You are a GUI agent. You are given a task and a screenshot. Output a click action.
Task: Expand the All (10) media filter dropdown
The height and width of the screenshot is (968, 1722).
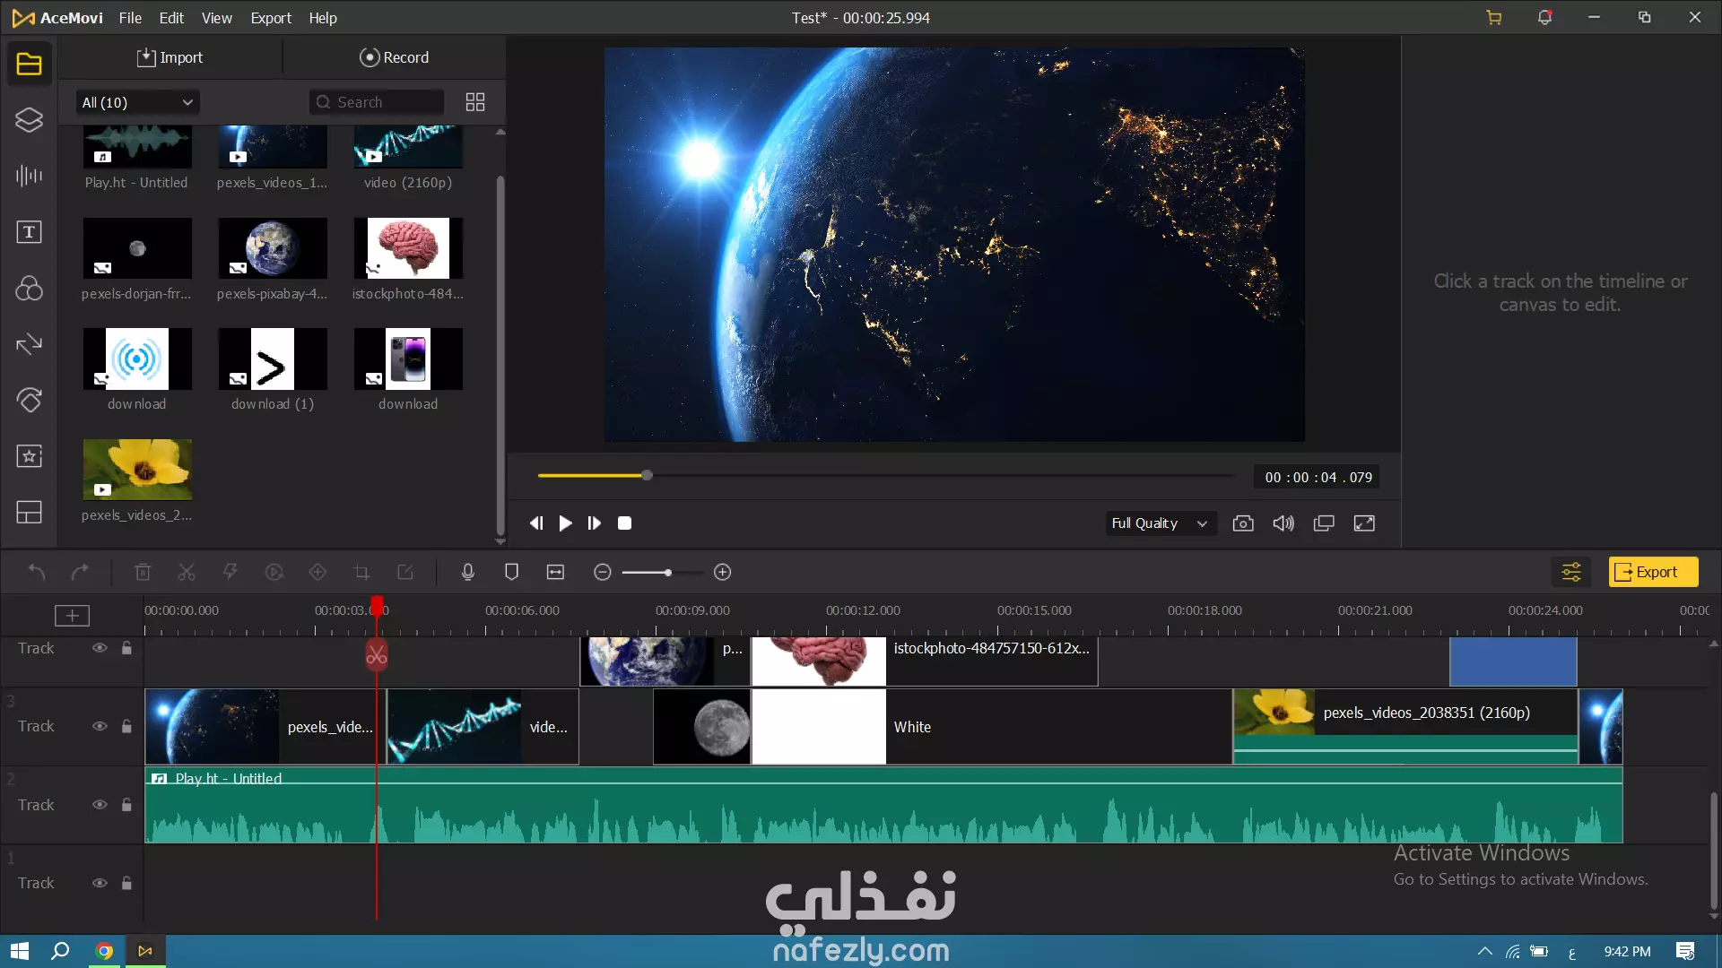pos(137,102)
